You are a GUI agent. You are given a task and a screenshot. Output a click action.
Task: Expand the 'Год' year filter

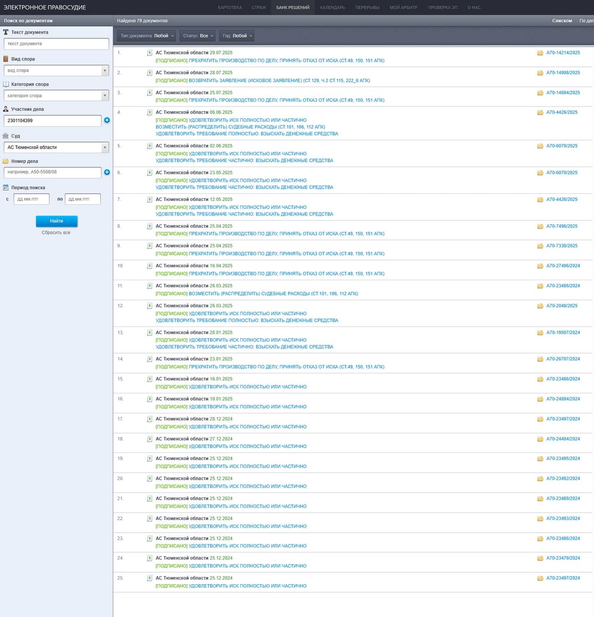click(x=237, y=36)
